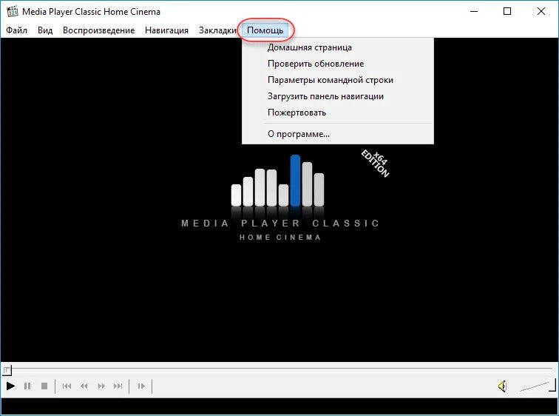The width and height of the screenshot is (559, 416).
Task: Open the Воспроизведение menu
Action: pyautogui.click(x=99, y=30)
